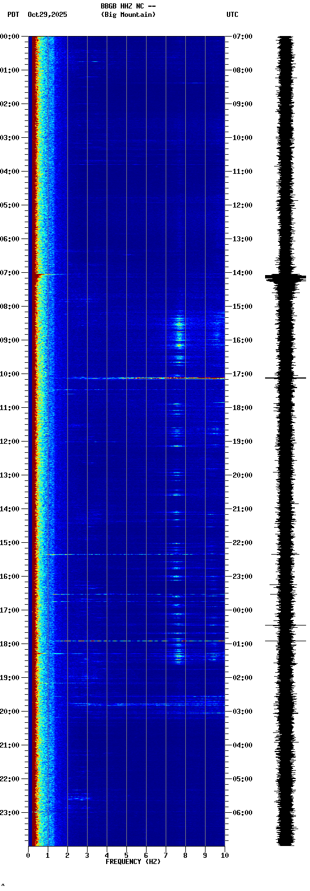Click the cyan streak near 16:30 PDT
310x891 pixels.
click(x=139, y=594)
